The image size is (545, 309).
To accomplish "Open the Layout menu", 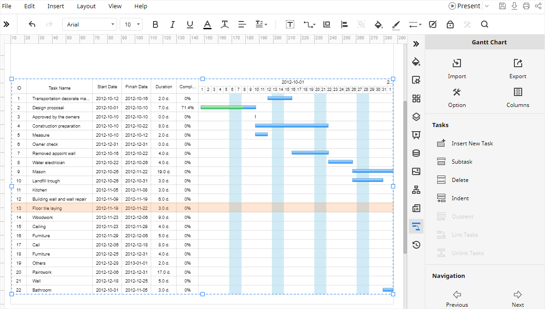I will [86, 6].
